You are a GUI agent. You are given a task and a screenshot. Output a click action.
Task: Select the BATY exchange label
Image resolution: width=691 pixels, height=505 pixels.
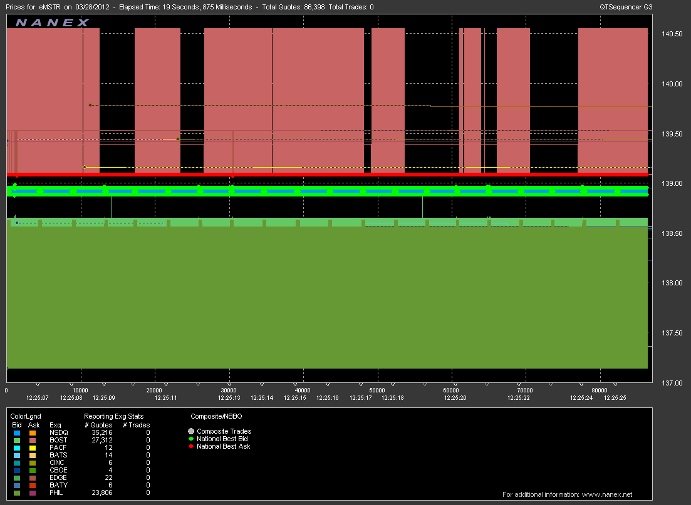pos(59,485)
